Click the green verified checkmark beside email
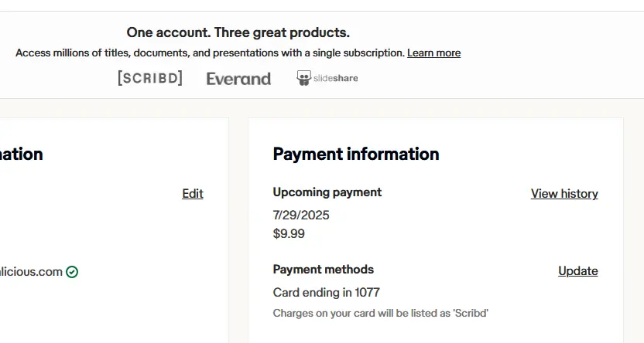This screenshot has height=343, width=644. 72,272
